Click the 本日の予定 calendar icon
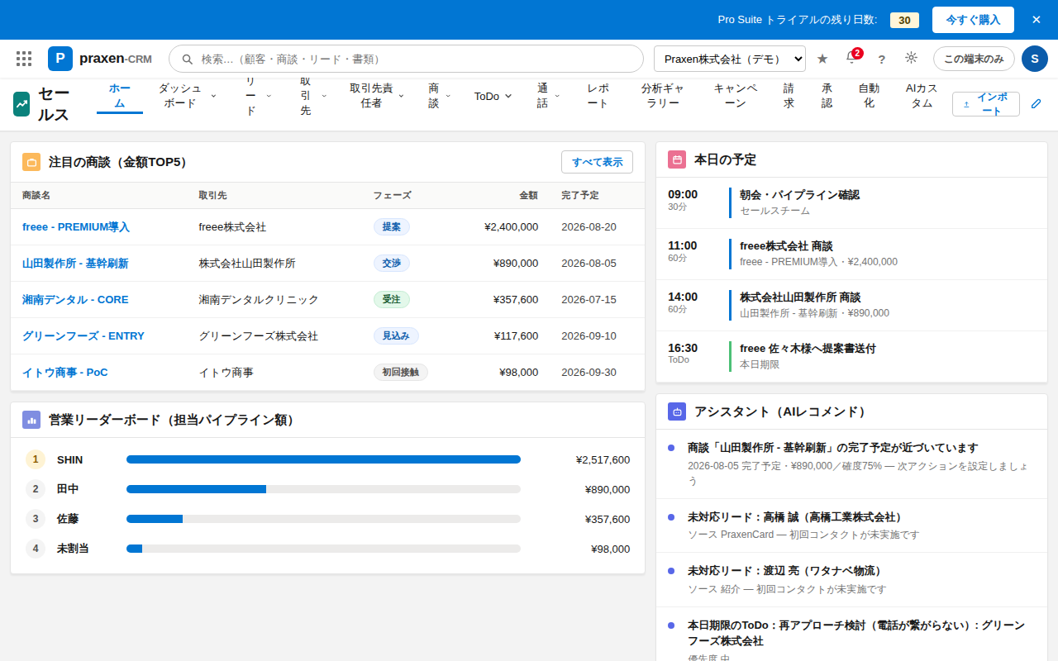Image resolution: width=1058 pixels, height=661 pixels. point(677,159)
